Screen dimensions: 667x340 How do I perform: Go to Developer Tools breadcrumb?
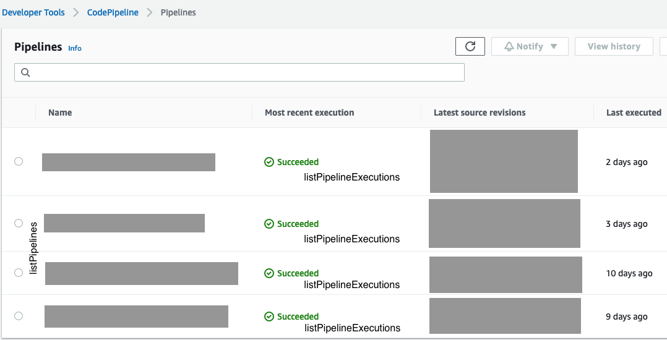pos(33,12)
